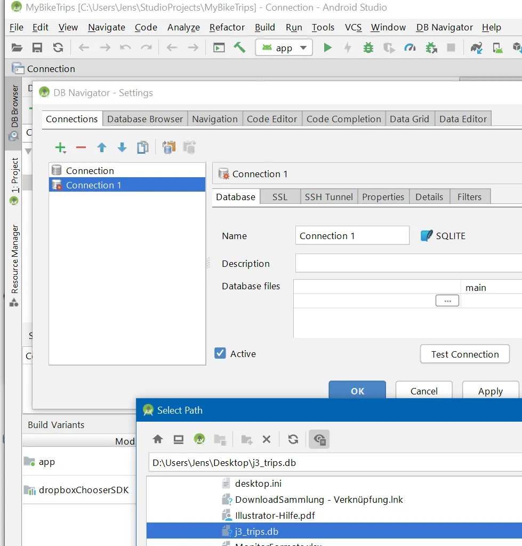Move connection down with blue arrow
Viewport: 522px width, 546px height.
pos(122,148)
